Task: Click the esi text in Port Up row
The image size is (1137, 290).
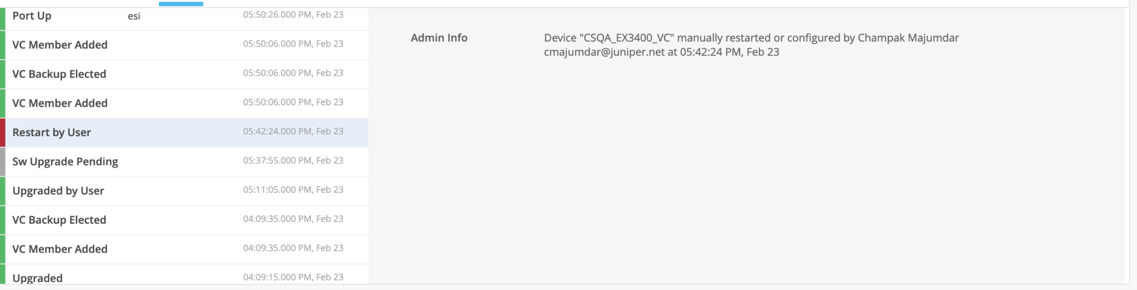Action: click(x=134, y=16)
